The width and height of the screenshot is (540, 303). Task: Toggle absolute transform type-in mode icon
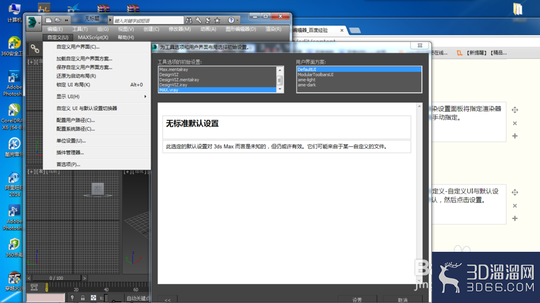(93, 298)
